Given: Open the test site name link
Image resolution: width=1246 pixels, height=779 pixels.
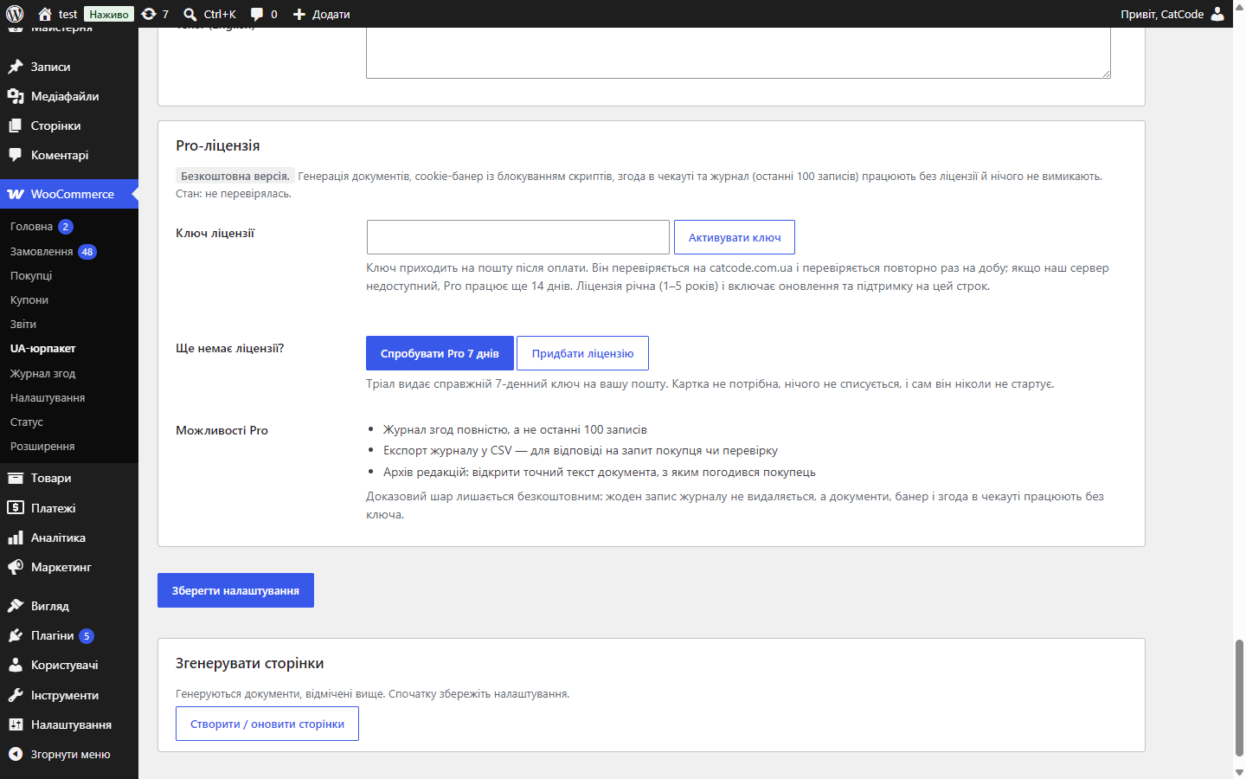Looking at the screenshot, I should point(67,14).
